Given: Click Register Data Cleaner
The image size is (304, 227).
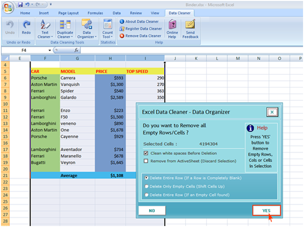Looking at the screenshot, I should pyautogui.click(x=140, y=28).
